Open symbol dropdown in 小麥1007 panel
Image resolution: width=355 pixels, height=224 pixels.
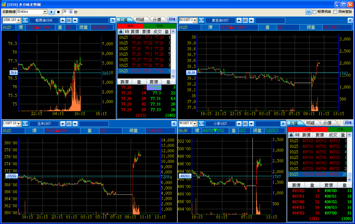(195, 124)
